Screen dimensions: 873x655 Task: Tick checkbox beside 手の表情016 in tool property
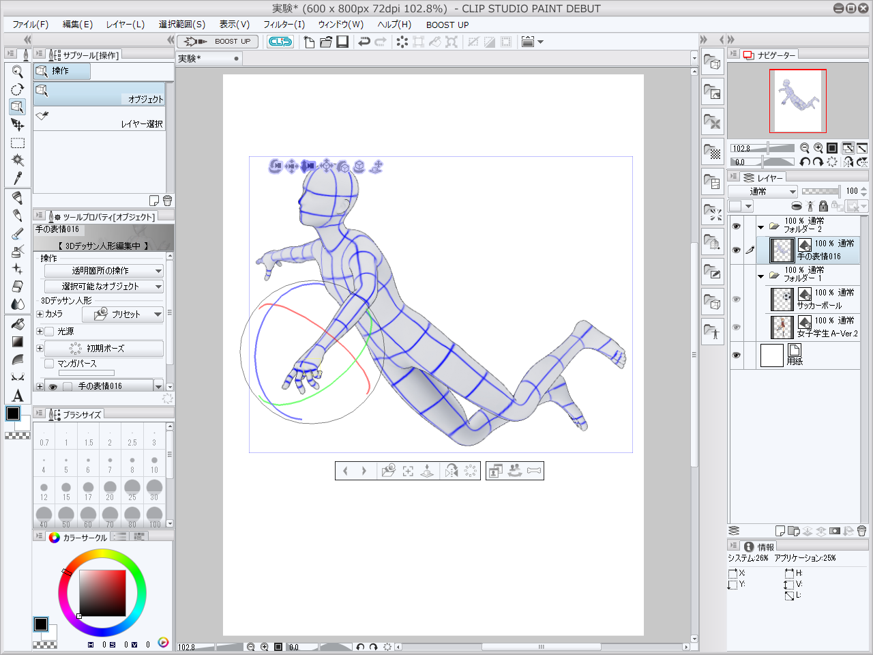pos(67,387)
